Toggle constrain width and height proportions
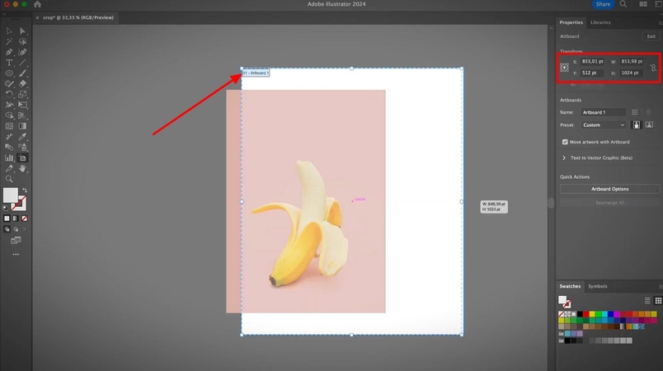Image resolution: width=663 pixels, height=371 pixels. pos(653,68)
